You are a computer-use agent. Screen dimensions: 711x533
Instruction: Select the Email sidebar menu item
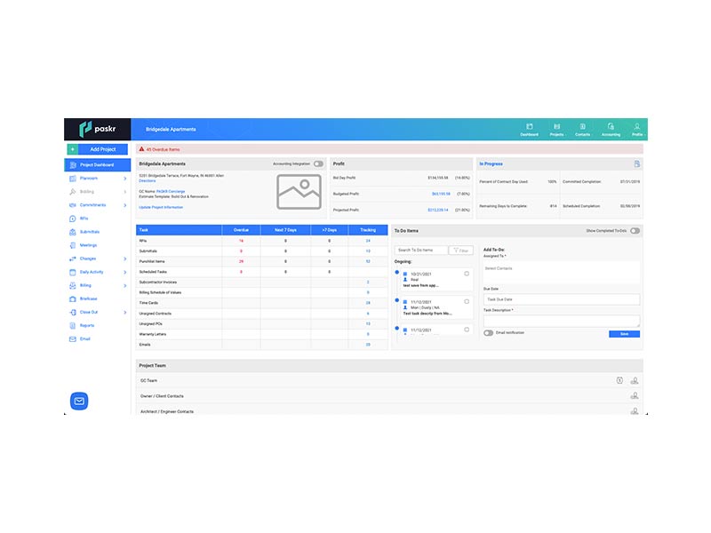point(98,339)
